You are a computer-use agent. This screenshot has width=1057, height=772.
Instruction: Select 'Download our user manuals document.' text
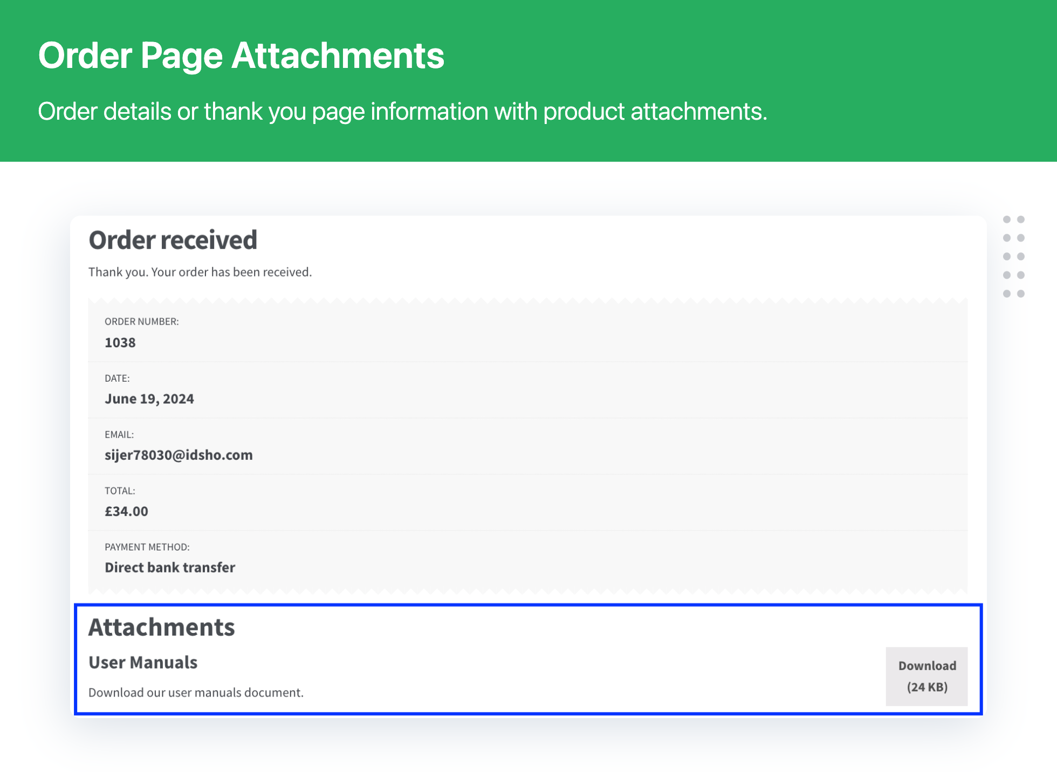coord(196,692)
